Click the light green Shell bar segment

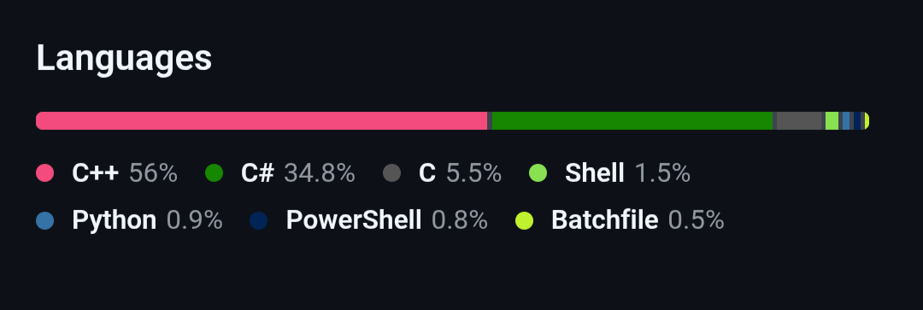tap(832, 120)
